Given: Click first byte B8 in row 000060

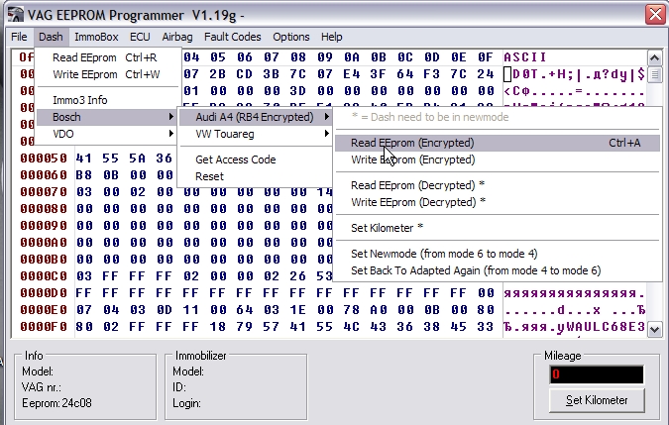Looking at the screenshot, I should tap(84, 175).
